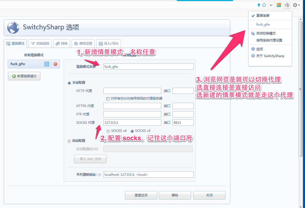The width and height of the screenshot is (305, 208).
Task: Select the 手动配置 radio button
Action: tap(70, 83)
